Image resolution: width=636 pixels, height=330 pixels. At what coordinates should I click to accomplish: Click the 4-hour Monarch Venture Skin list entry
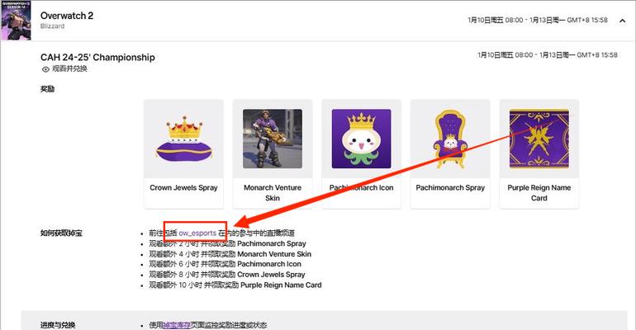click(230, 254)
